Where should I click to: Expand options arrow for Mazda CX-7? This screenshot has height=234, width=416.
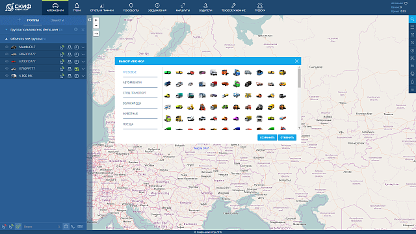point(83,47)
